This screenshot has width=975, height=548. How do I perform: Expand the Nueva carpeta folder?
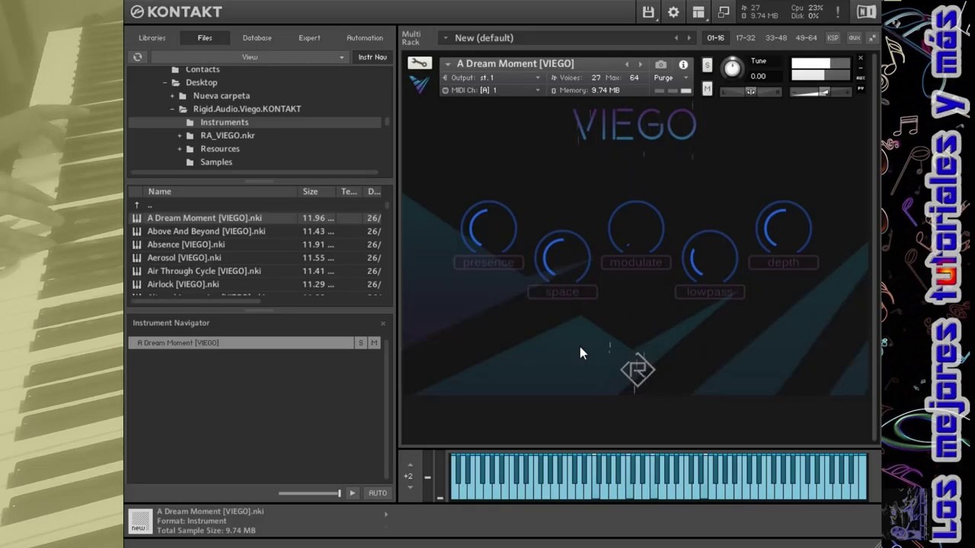[172, 96]
